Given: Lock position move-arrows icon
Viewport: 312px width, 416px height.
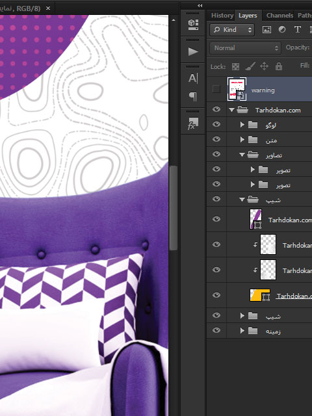Looking at the screenshot, I should (264, 66).
